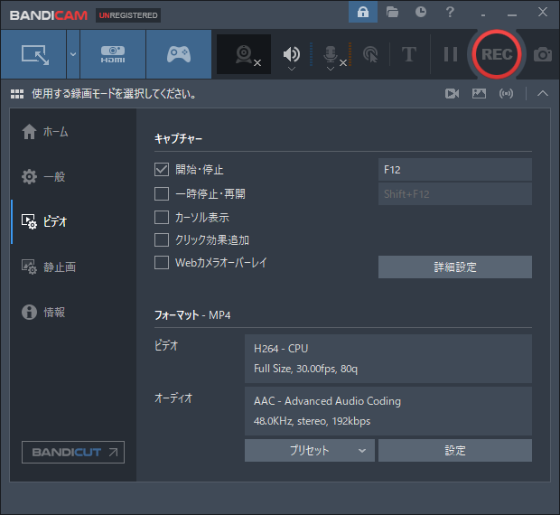
Task: Open the output folder icon
Action: click(392, 12)
